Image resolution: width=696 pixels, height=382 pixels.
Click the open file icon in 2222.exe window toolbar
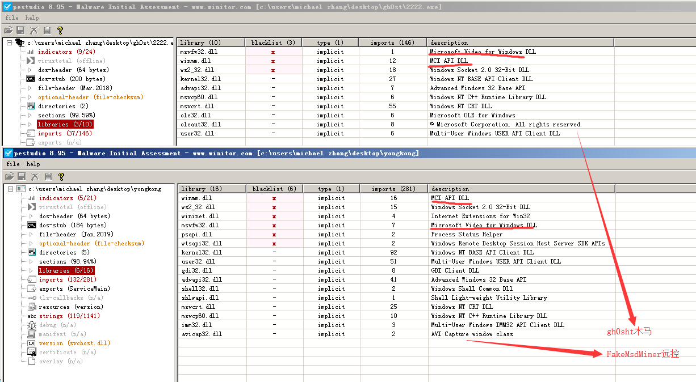click(8, 31)
